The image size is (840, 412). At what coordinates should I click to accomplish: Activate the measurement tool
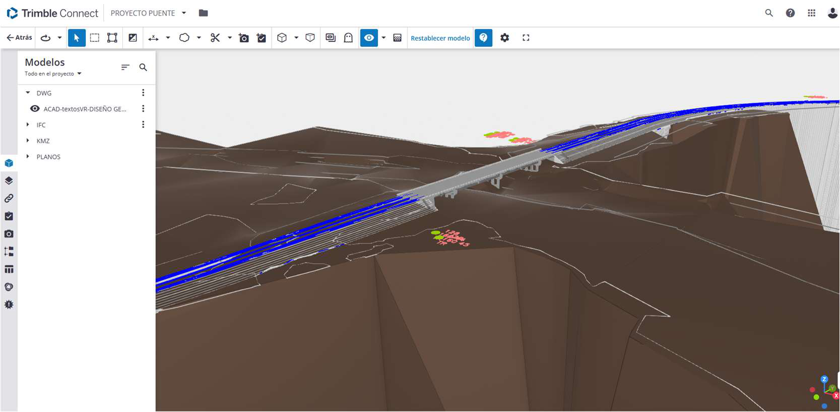pyautogui.click(x=153, y=38)
